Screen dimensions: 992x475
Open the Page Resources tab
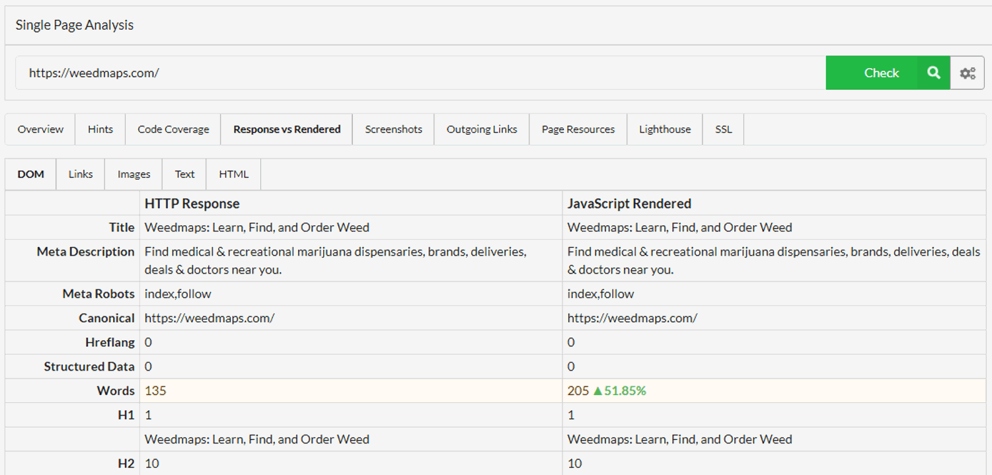point(578,129)
